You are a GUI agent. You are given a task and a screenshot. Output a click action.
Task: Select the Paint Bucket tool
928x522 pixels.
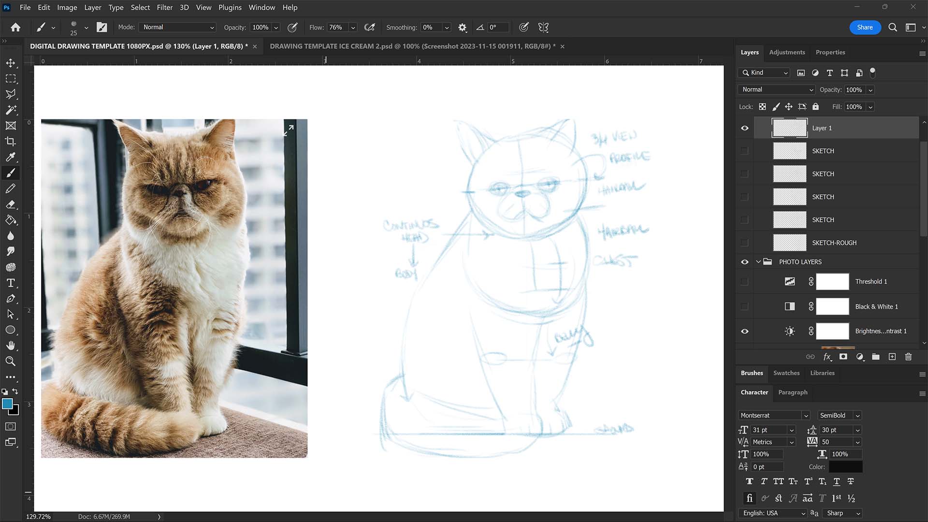tap(10, 220)
